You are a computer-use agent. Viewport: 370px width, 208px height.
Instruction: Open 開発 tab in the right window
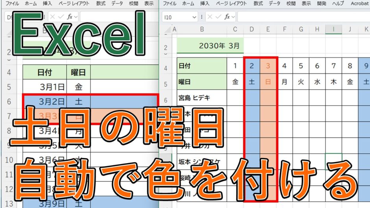pyautogui.click(x=322, y=4)
